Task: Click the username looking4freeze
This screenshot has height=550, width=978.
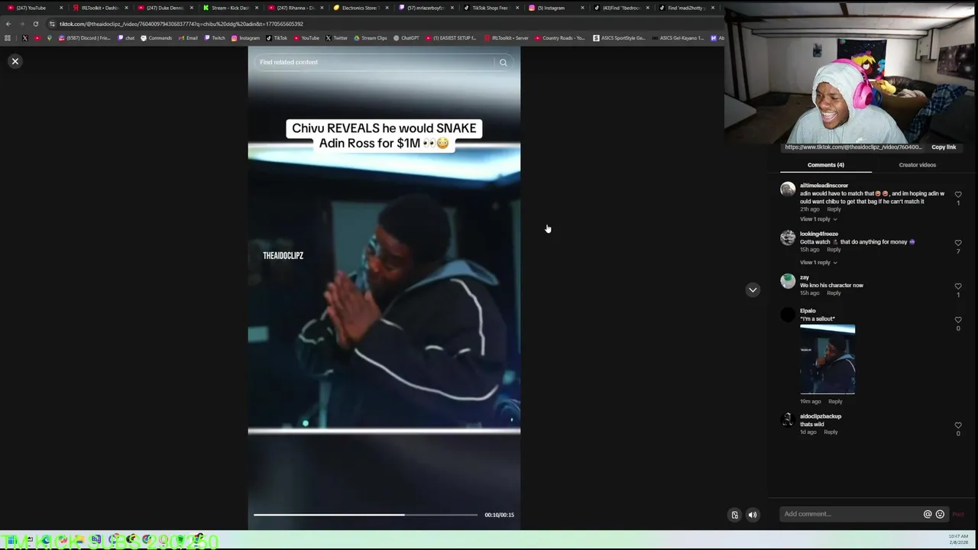Action: [819, 234]
